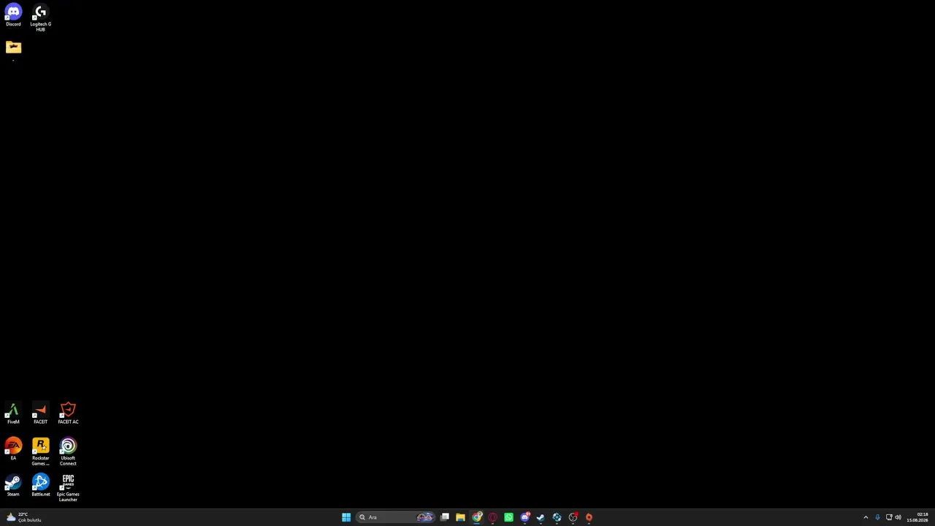
Task: Open the orange app icon on taskbar
Action: click(x=589, y=517)
